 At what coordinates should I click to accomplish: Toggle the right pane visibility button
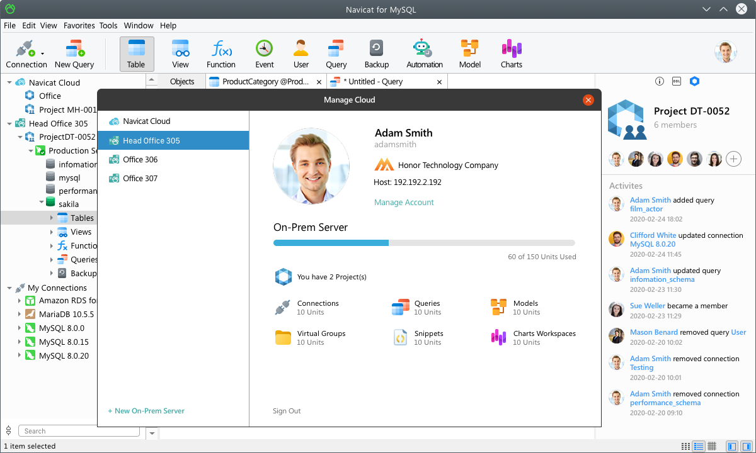(x=746, y=446)
